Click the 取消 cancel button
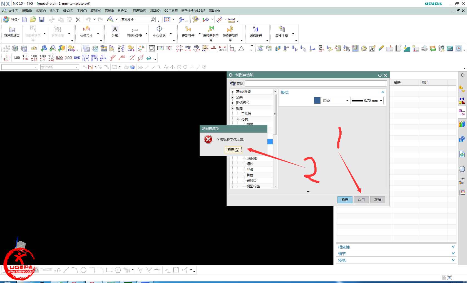Screen dimensions: 467x283 378,200
